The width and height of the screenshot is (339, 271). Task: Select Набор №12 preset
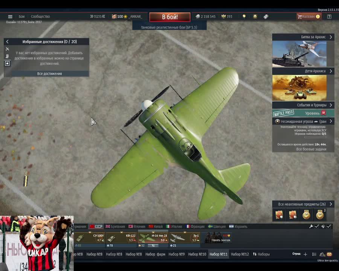tap(240, 254)
